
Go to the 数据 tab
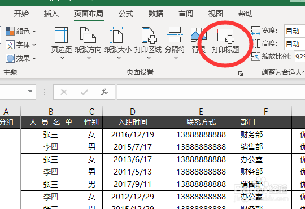point(156,14)
